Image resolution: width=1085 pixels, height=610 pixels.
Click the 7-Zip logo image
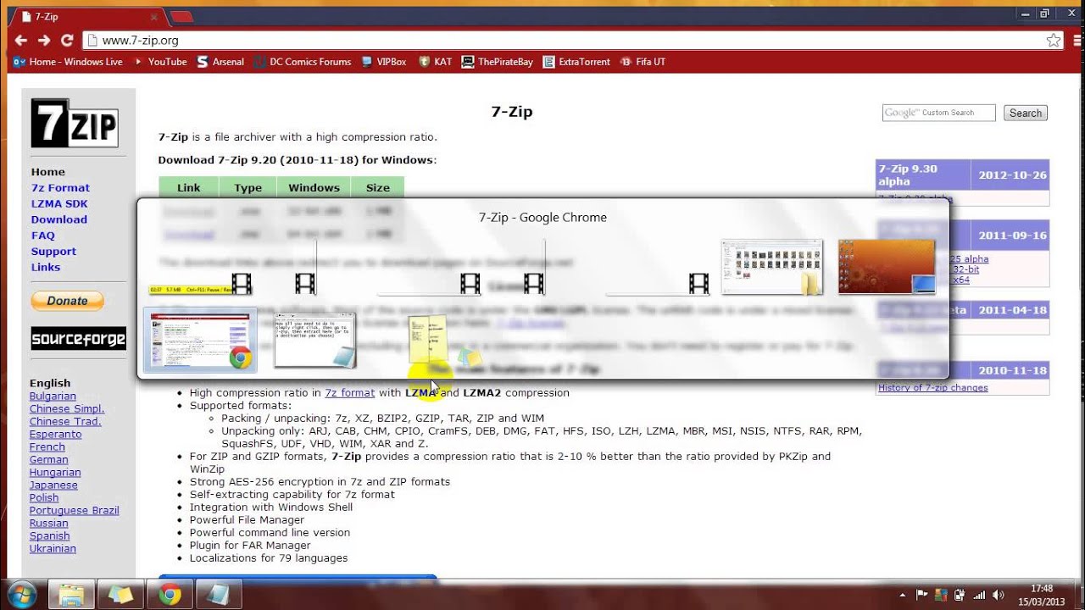(x=75, y=124)
